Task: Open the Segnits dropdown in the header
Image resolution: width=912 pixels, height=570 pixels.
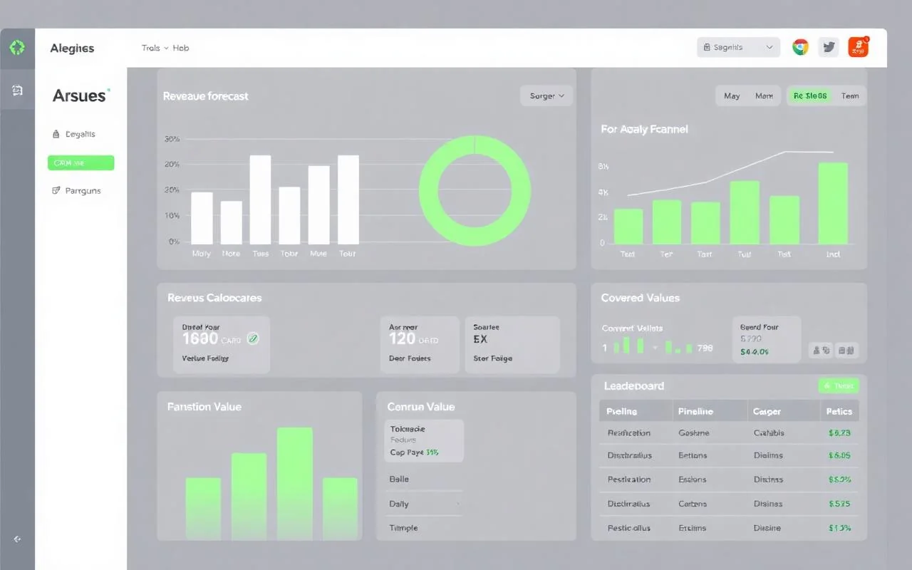Action: (x=738, y=48)
